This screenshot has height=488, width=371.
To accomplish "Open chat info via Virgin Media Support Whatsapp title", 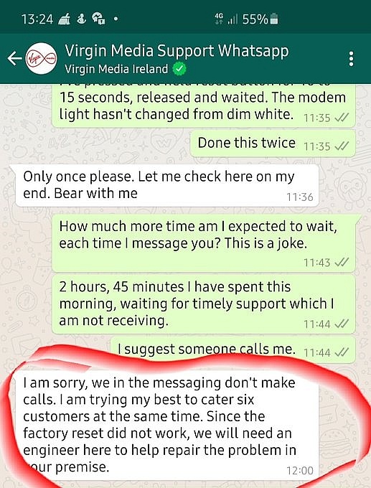I will point(177,51).
